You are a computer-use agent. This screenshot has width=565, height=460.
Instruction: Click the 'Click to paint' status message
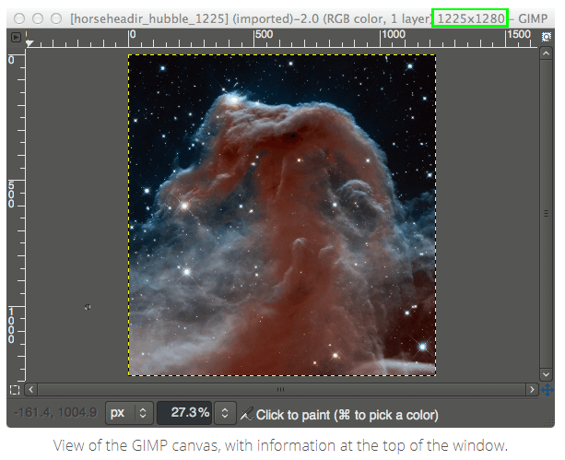(x=347, y=415)
